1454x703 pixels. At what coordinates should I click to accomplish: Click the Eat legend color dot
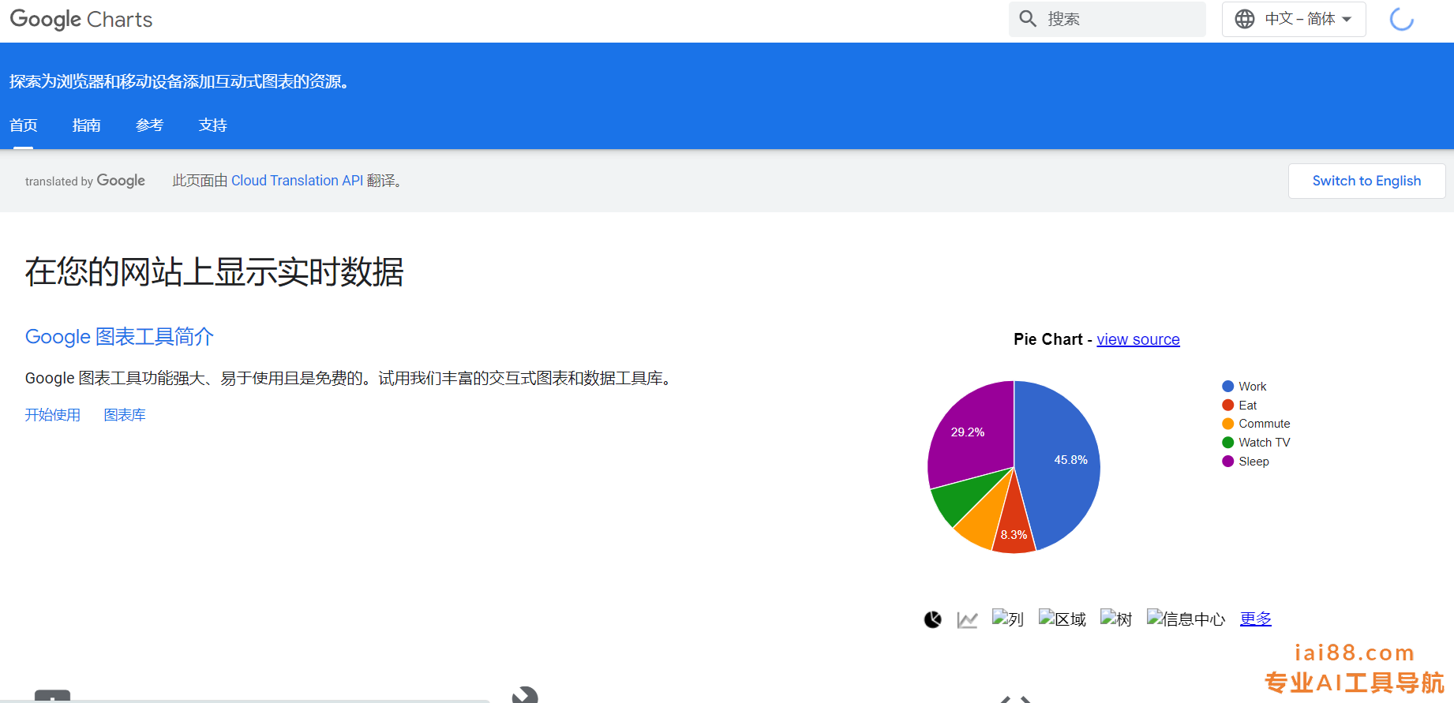pyautogui.click(x=1227, y=405)
